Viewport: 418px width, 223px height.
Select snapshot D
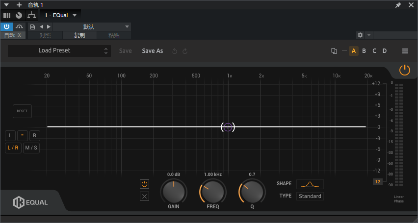point(385,51)
